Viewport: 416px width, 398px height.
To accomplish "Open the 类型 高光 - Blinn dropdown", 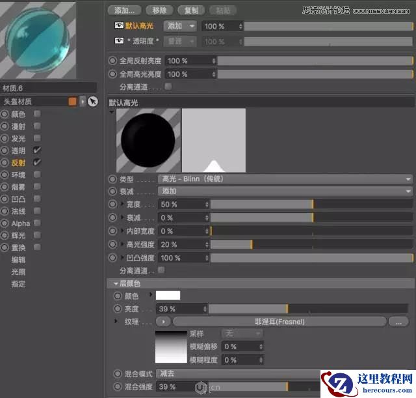I will coord(285,179).
